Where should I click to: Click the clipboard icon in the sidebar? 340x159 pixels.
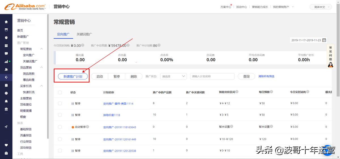click(6, 85)
